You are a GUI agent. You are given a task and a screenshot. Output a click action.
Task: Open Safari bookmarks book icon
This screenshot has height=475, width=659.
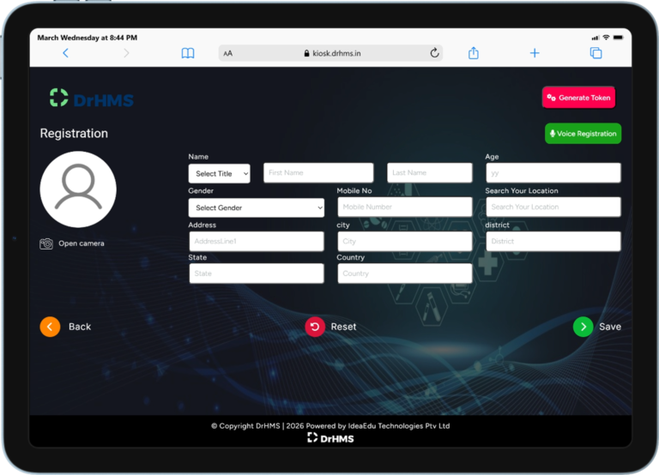pos(188,53)
